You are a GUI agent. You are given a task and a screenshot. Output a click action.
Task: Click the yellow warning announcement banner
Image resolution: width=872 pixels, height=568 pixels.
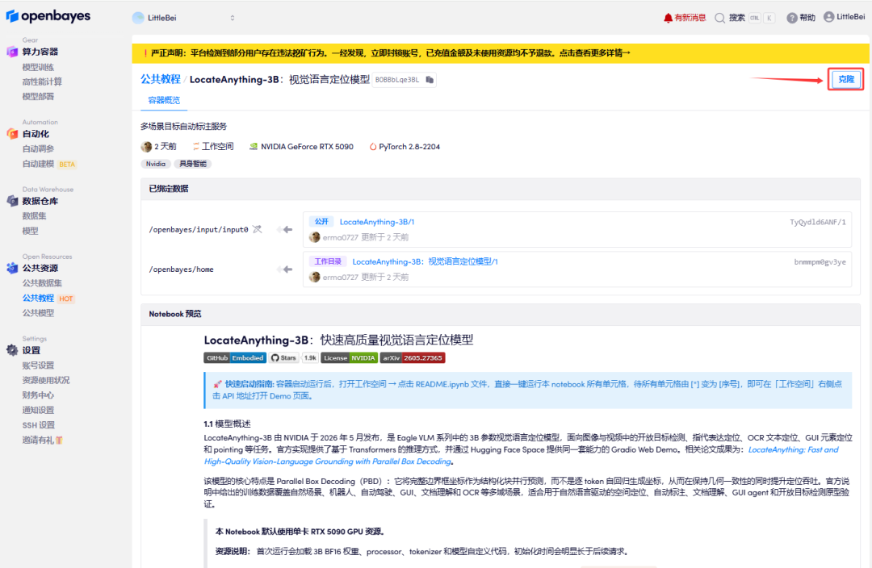[x=500, y=53]
